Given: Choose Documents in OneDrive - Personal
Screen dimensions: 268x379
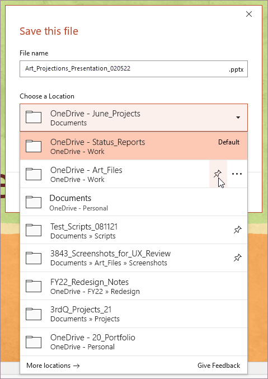Looking at the screenshot, I should (x=134, y=202).
